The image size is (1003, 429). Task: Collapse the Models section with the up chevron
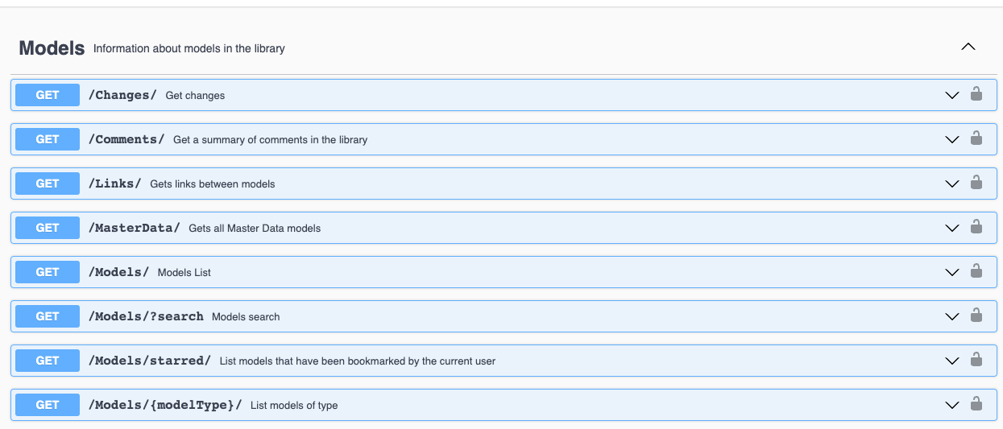click(968, 47)
